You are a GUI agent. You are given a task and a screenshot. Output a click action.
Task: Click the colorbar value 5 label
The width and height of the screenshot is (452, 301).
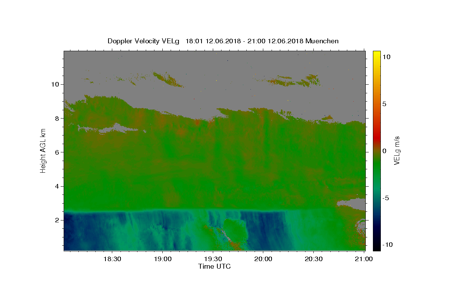(x=384, y=104)
